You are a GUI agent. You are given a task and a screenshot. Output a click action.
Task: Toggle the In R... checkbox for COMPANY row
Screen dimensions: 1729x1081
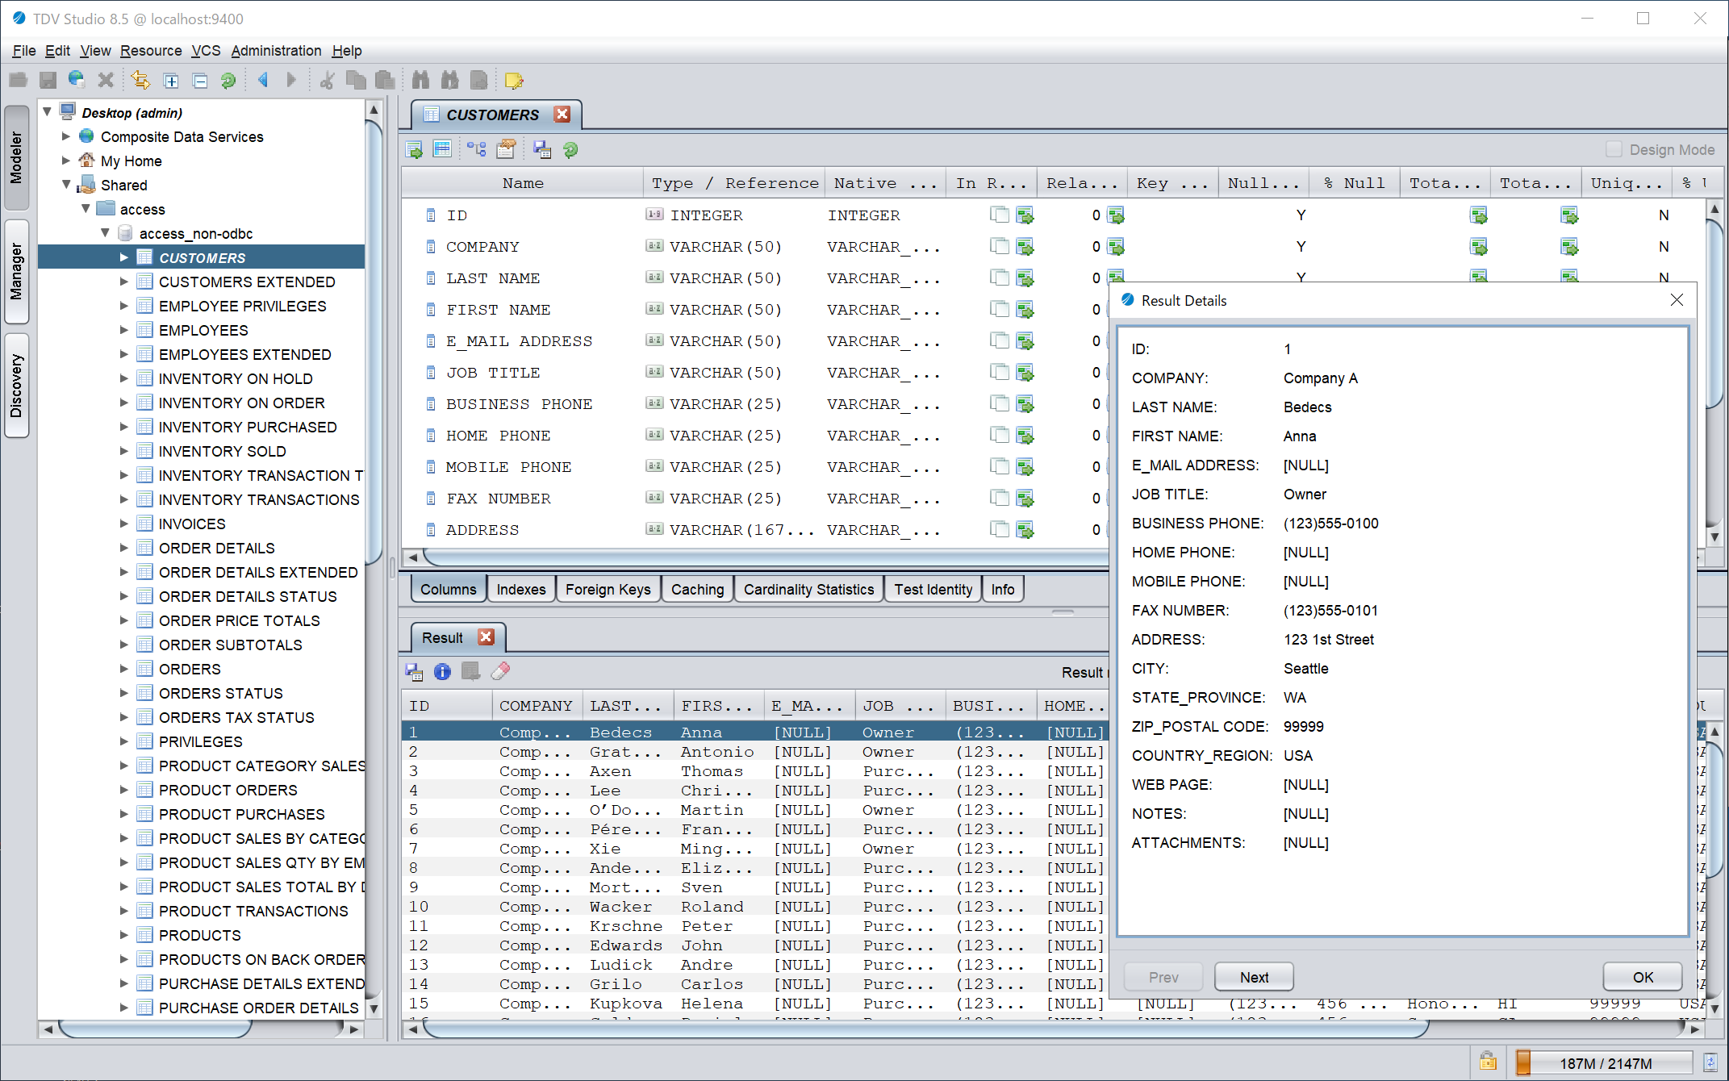pos(1000,246)
